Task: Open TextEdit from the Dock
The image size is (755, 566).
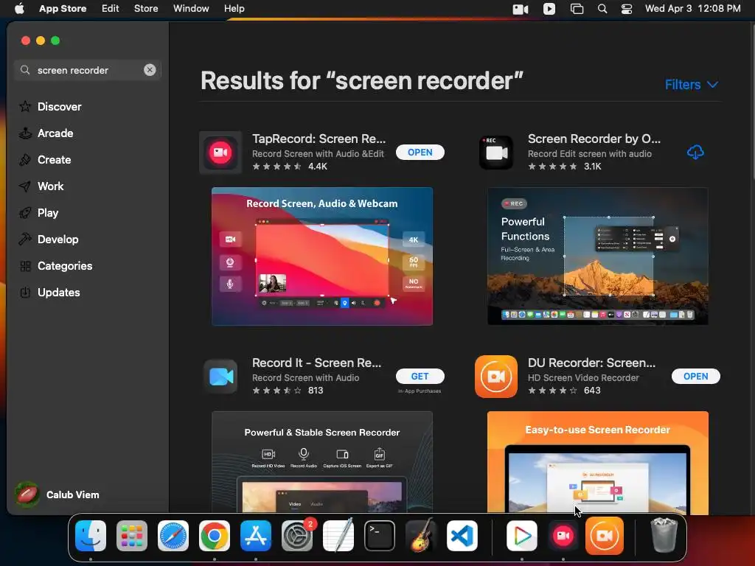Action: pyautogui.click(x=338, y=536)
